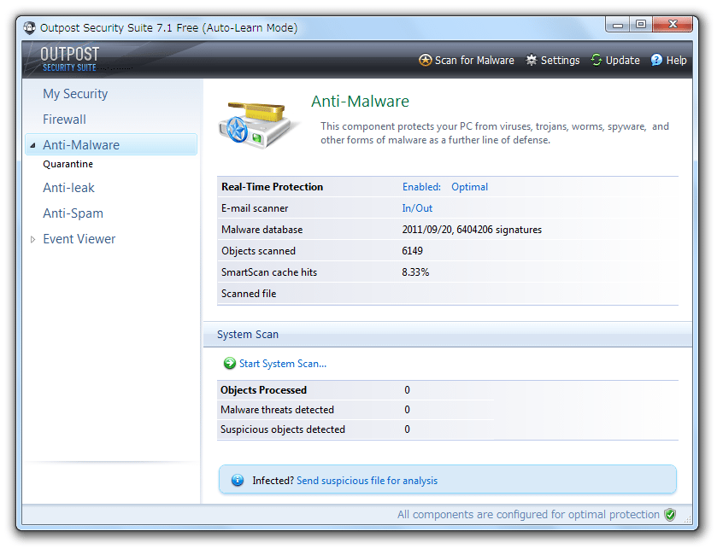Click the malware database signatures value
Screen dimensions: 717x549
(472, 230)
